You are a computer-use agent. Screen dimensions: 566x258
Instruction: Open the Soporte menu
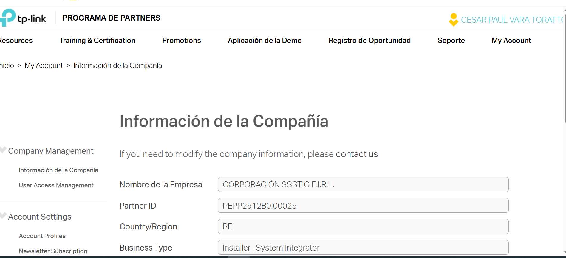tap(451, 41)
